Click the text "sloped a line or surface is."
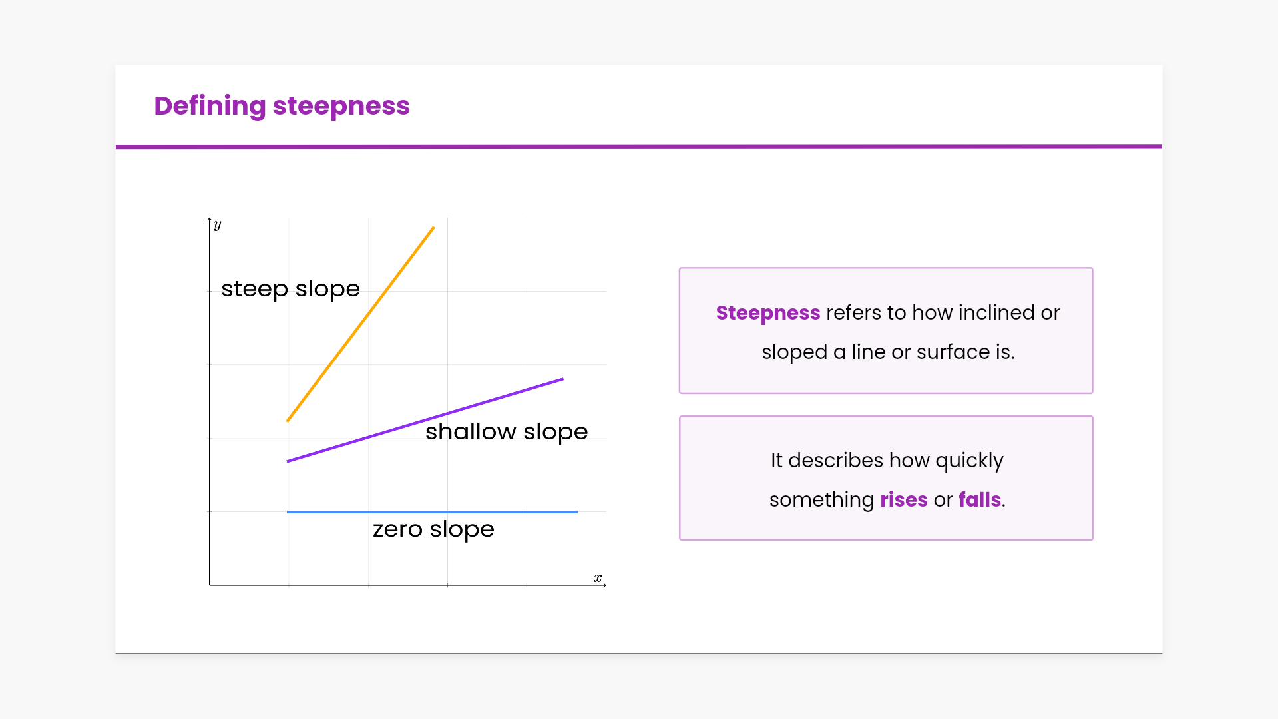Image resolution: width=1278 pixels, height=719 pixels. (888, 352)
